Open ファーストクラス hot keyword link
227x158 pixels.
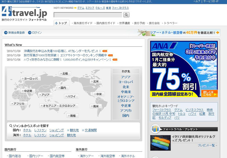coord(120,8)
